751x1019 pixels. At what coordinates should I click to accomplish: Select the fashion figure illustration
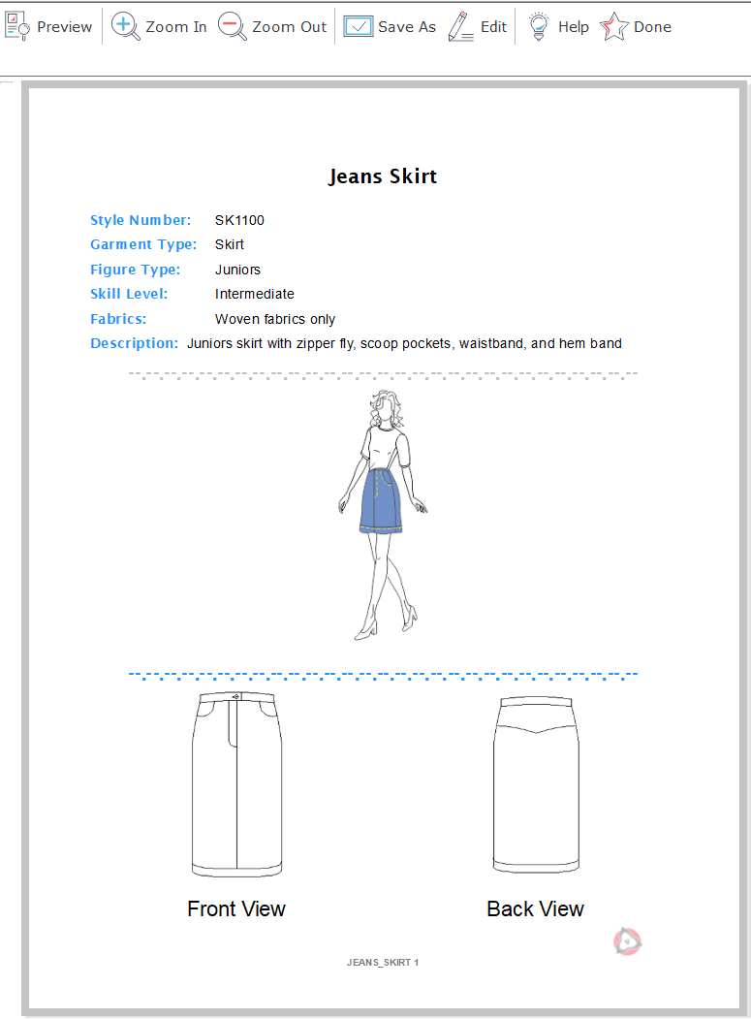pos(384,514)
